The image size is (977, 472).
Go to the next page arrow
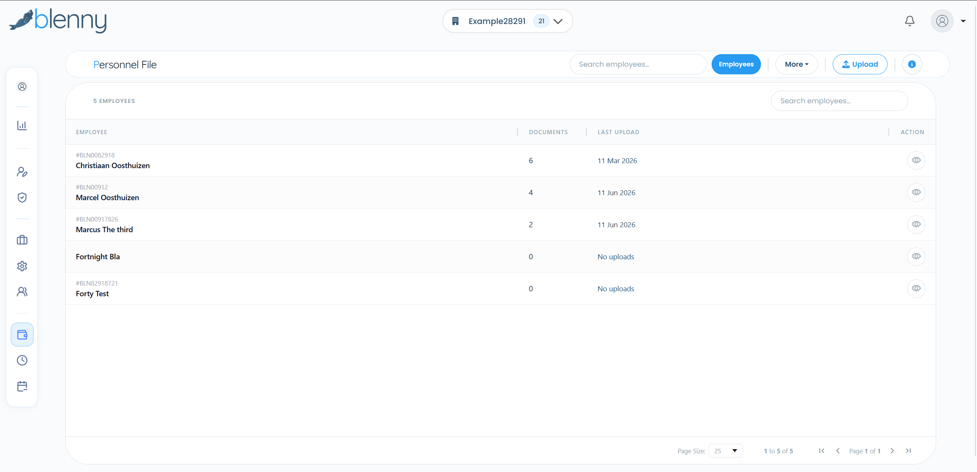point(892,451)
